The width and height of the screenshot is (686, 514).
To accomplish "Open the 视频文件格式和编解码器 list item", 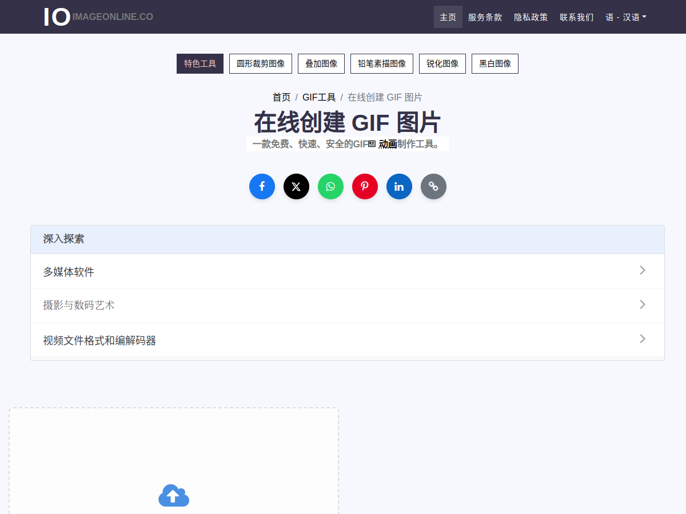I will coord(348,340).
